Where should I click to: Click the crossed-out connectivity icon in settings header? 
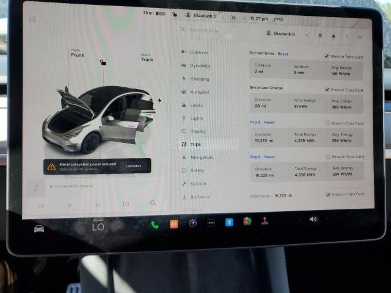tap(359, 37)
